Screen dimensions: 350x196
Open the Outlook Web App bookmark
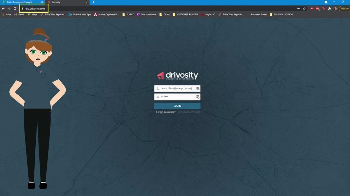tap(80, 15)
